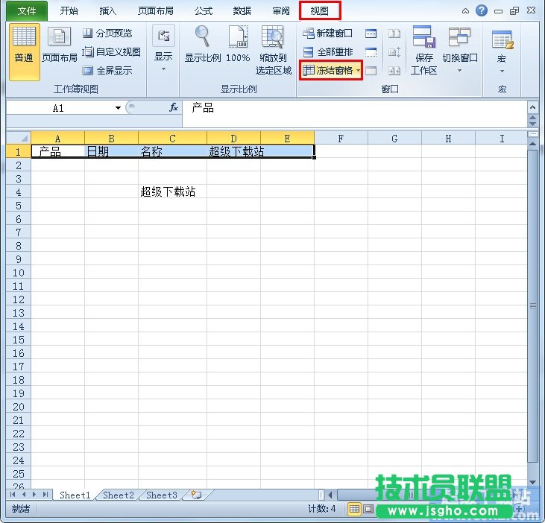The height and width of the screenshot is (523, 545).
Task: Activate Full Screen (全屏显示) mode
Action: [x=107, y=71]
